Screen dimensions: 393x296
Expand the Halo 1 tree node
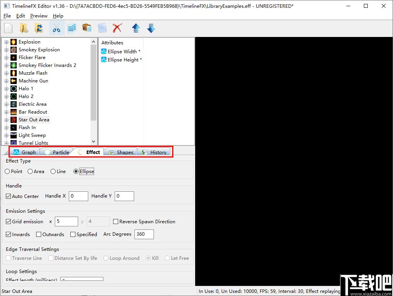coord(7,89)
